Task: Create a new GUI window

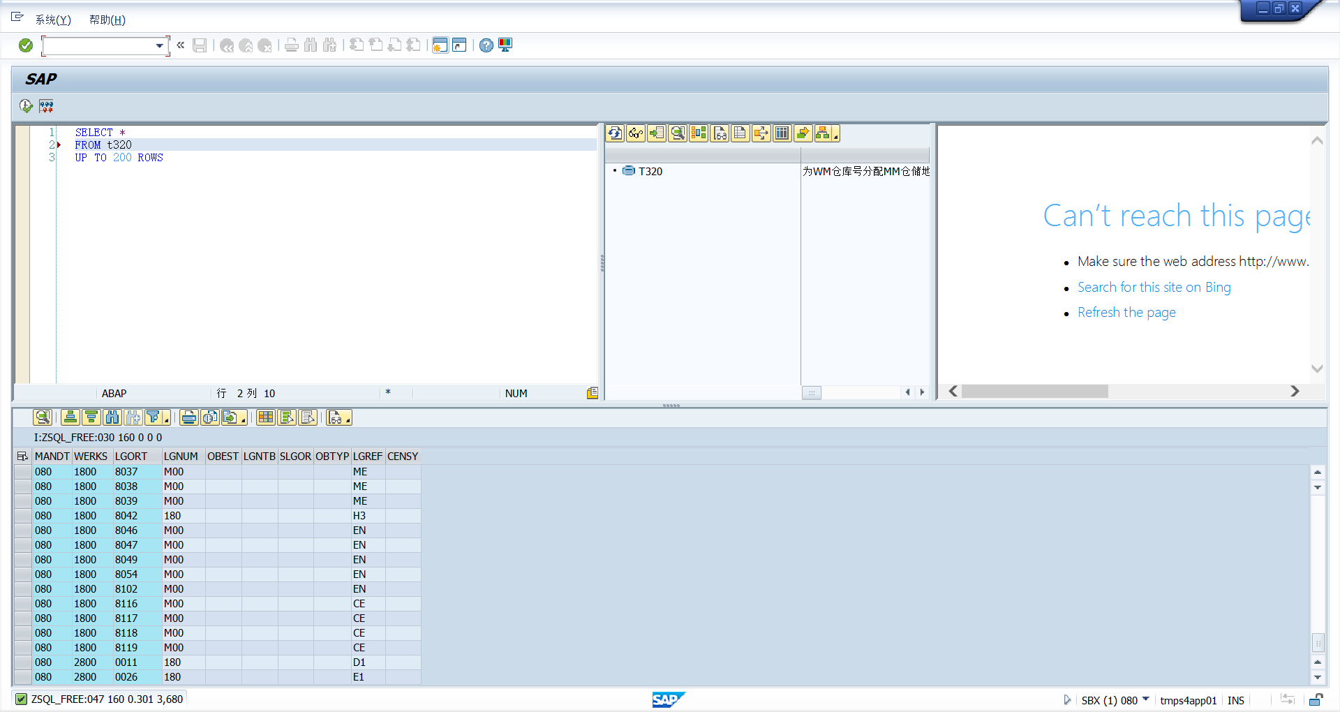Action: click(440, 45)
